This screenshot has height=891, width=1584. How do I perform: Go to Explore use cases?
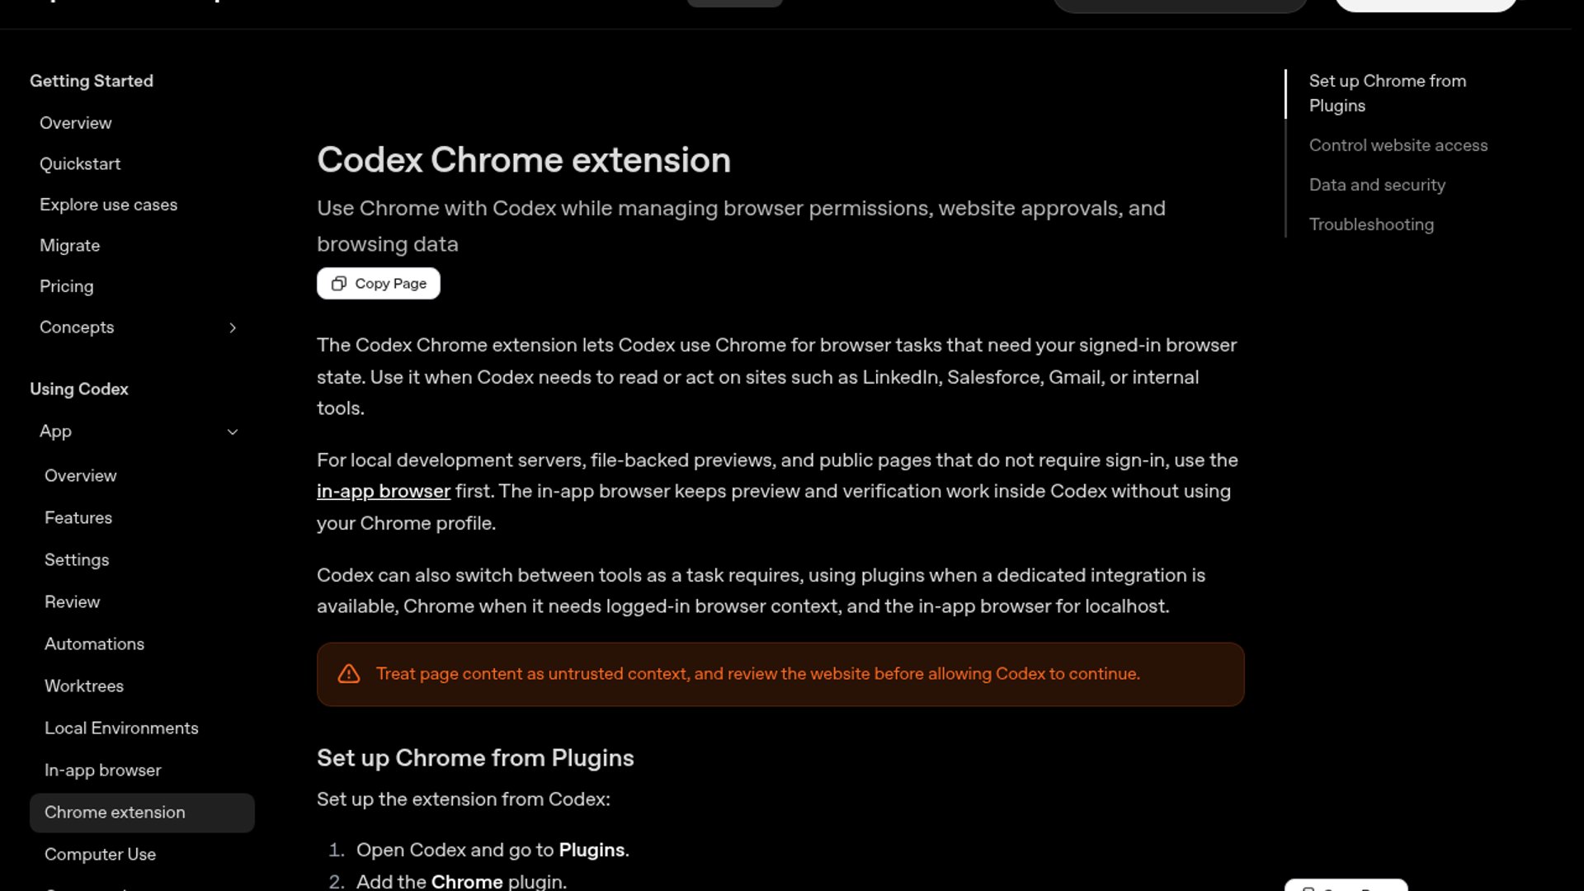pyautogui.click(x=108, y=205)
